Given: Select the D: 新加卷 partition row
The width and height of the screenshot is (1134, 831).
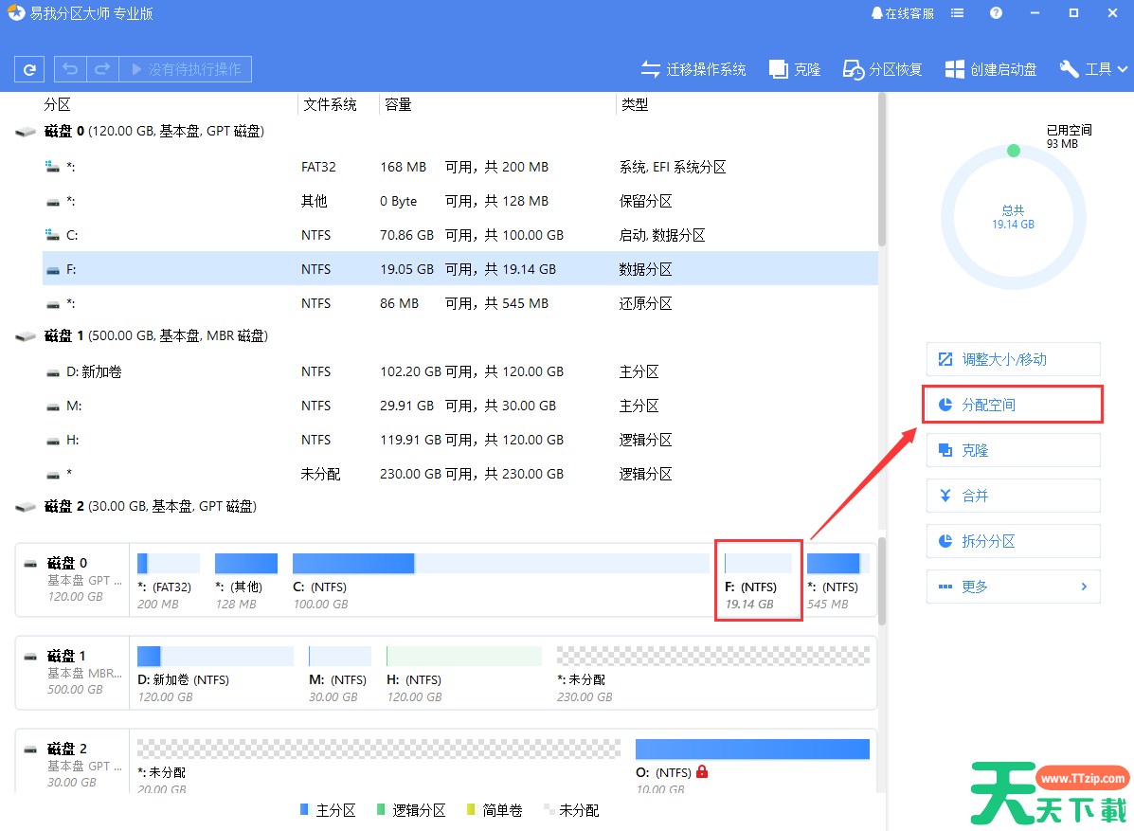Looking at the screenshot, I should pyautogui.click(x=459, y=371).
